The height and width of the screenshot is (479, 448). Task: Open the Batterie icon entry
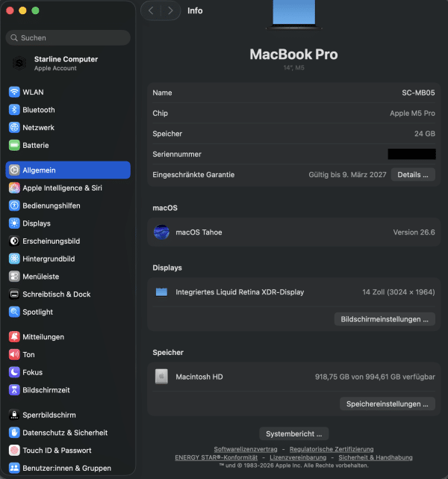pyautogui.click(x=14, y=145)
